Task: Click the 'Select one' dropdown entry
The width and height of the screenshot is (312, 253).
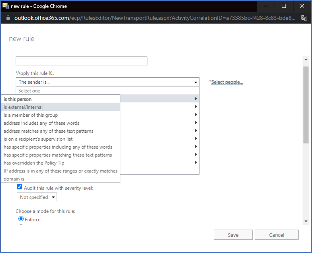Action: (x=29, y=91)
